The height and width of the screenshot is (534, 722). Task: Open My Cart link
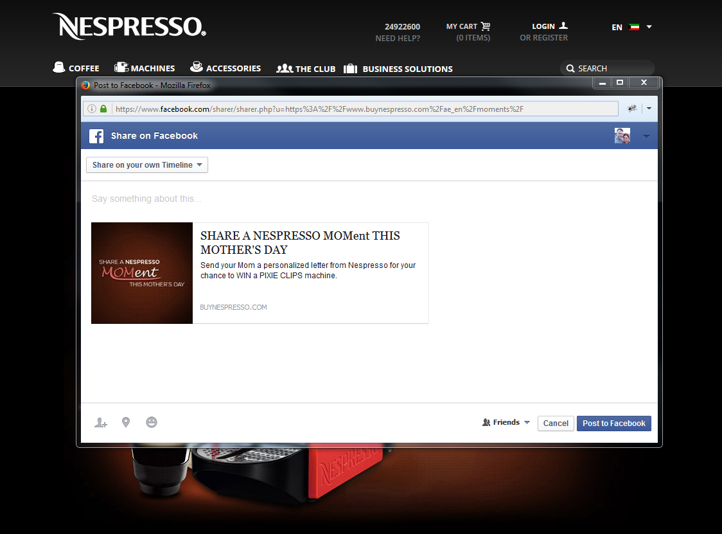pos(462,27)
